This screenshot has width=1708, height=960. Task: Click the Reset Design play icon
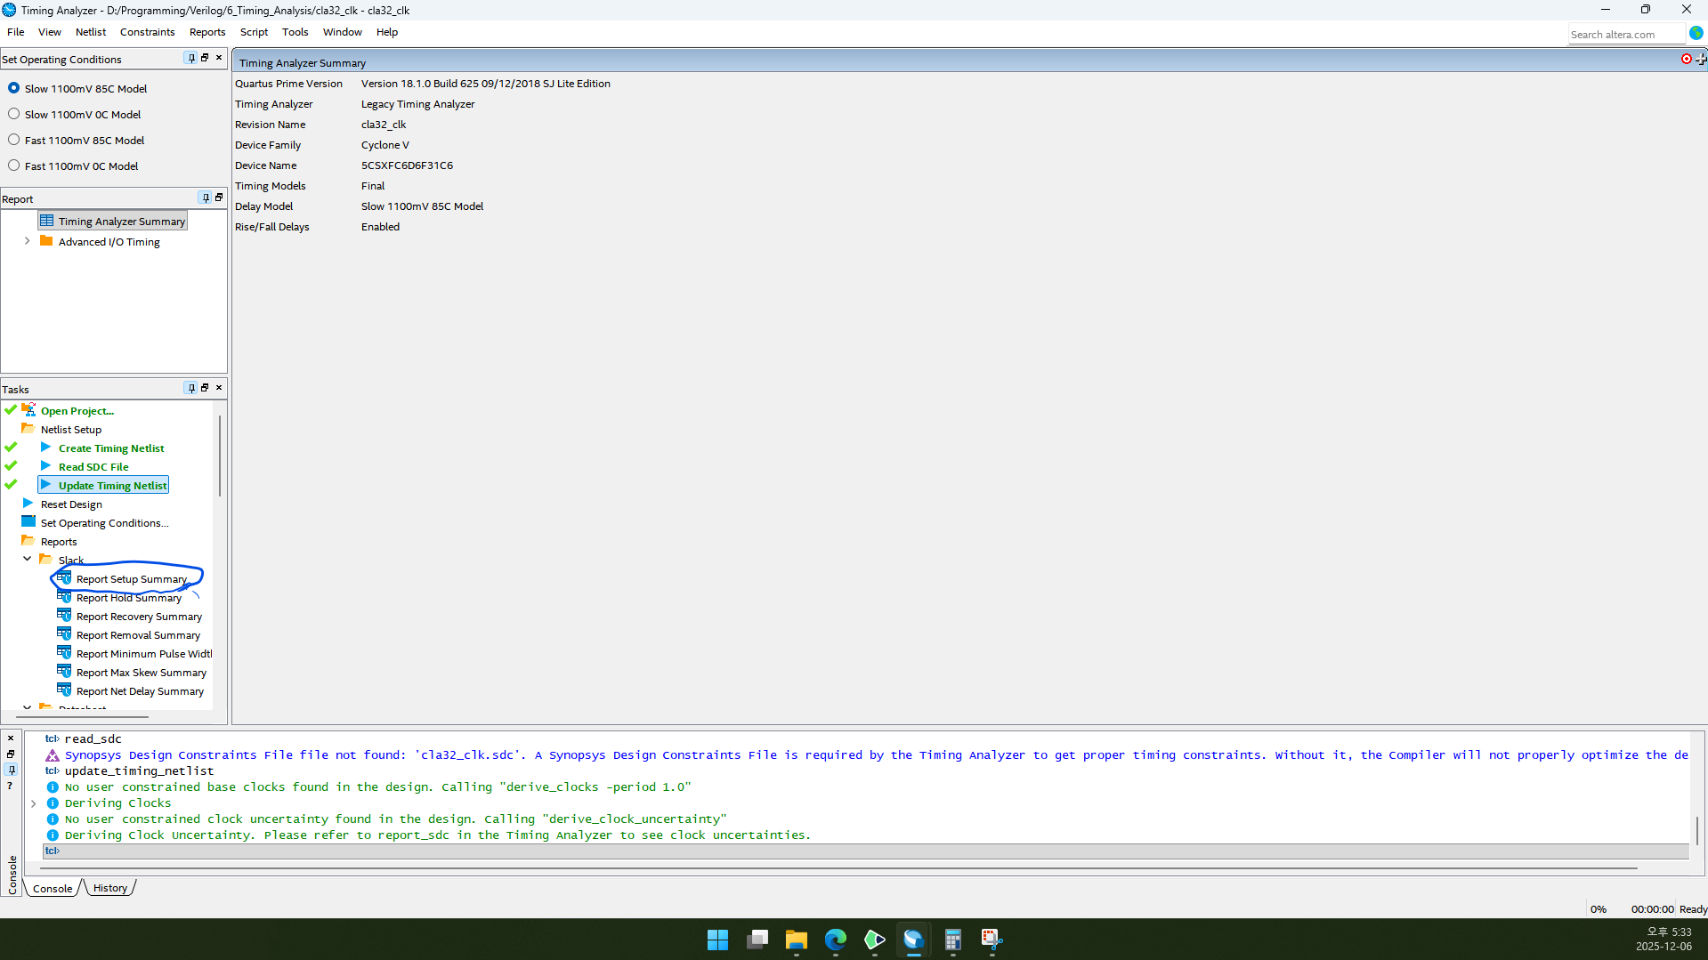(x=28, y=504)
